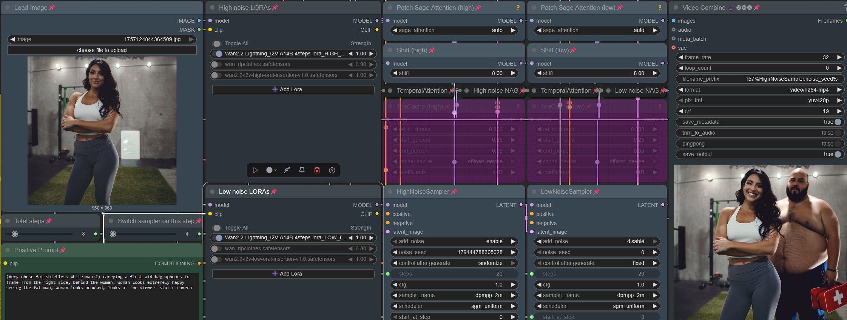This screenshot has width=847, height=320.
Task: Toggle the wan_ripclothes LoRA in High noise LORAs
Action: coord(216,64)
